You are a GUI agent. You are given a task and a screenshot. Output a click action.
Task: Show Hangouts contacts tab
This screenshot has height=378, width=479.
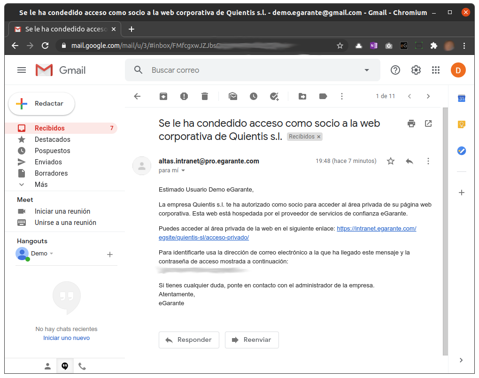click(x=47, y=366)
